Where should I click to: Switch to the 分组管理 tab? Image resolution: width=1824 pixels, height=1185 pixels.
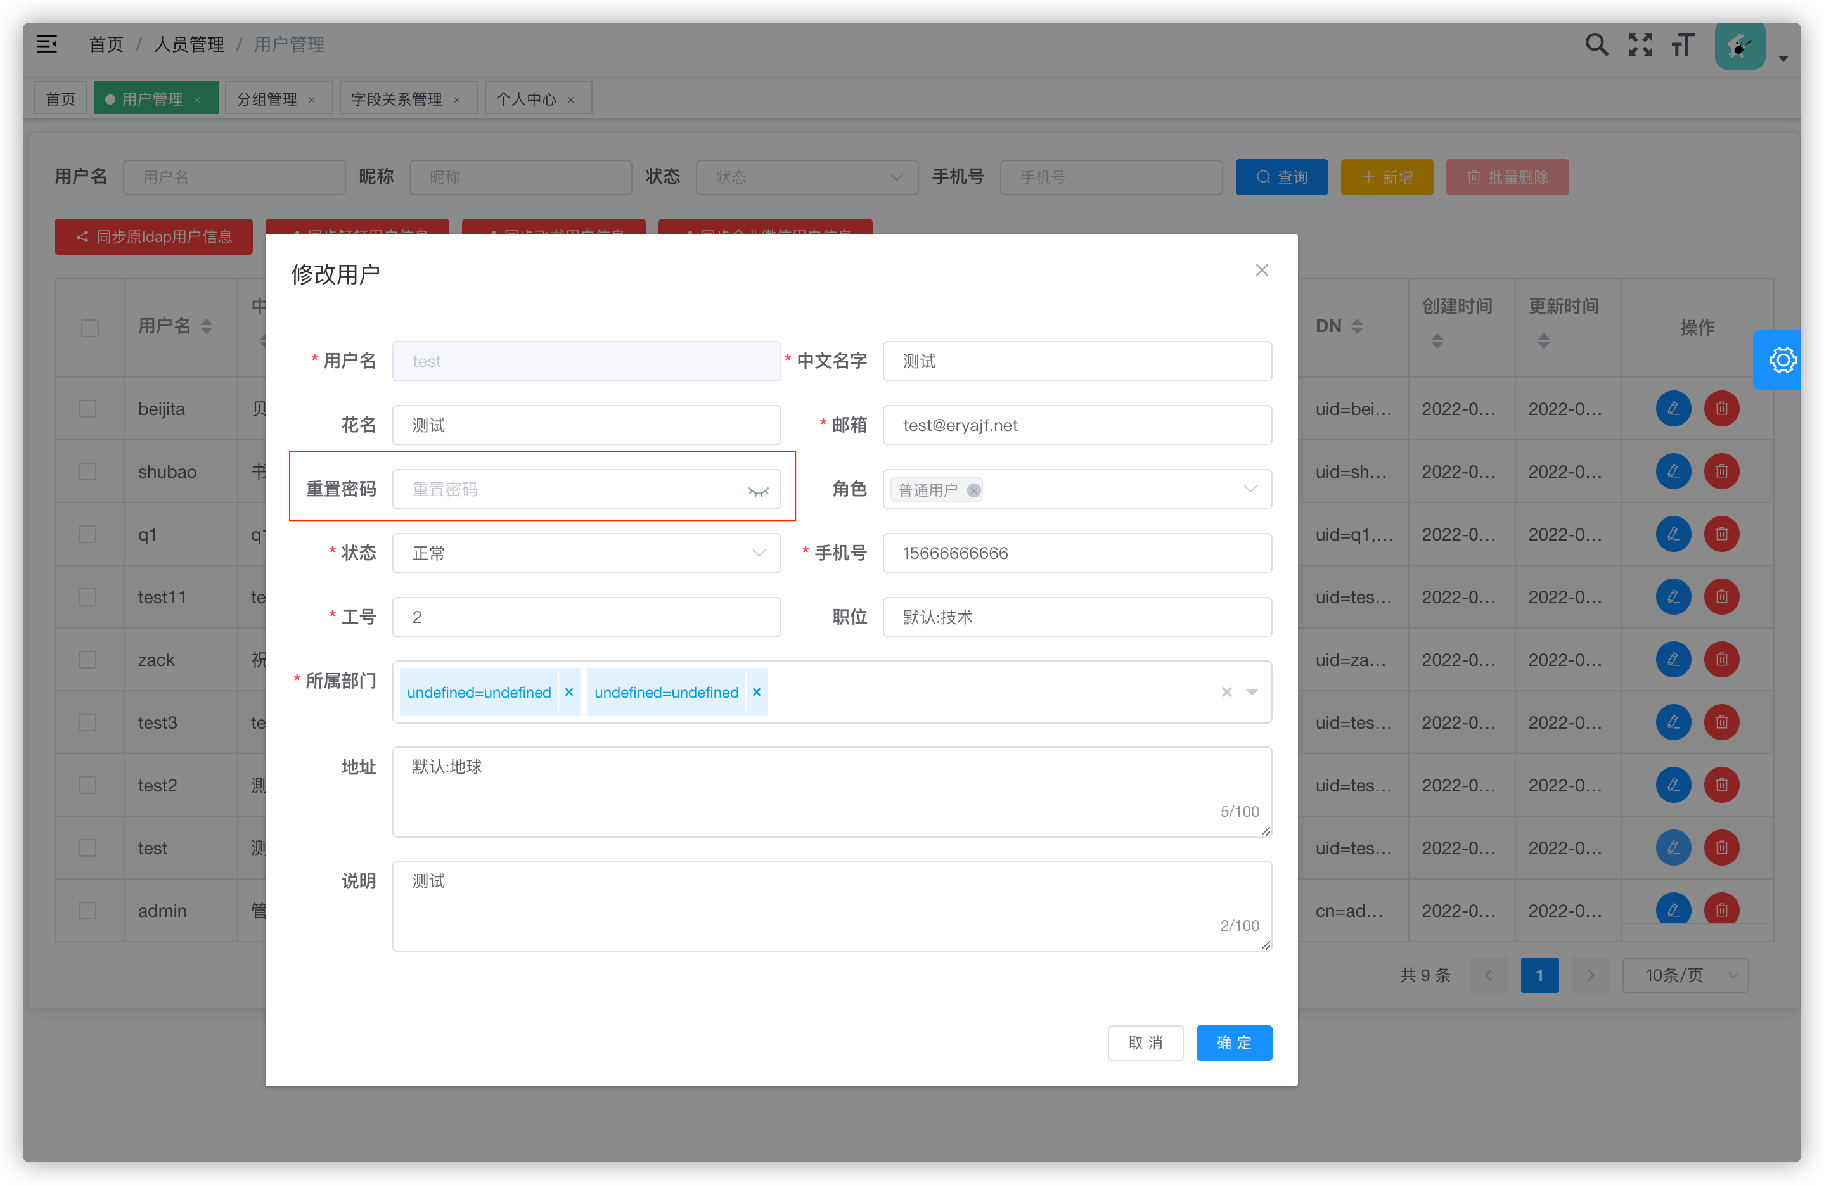coord(278,98)
